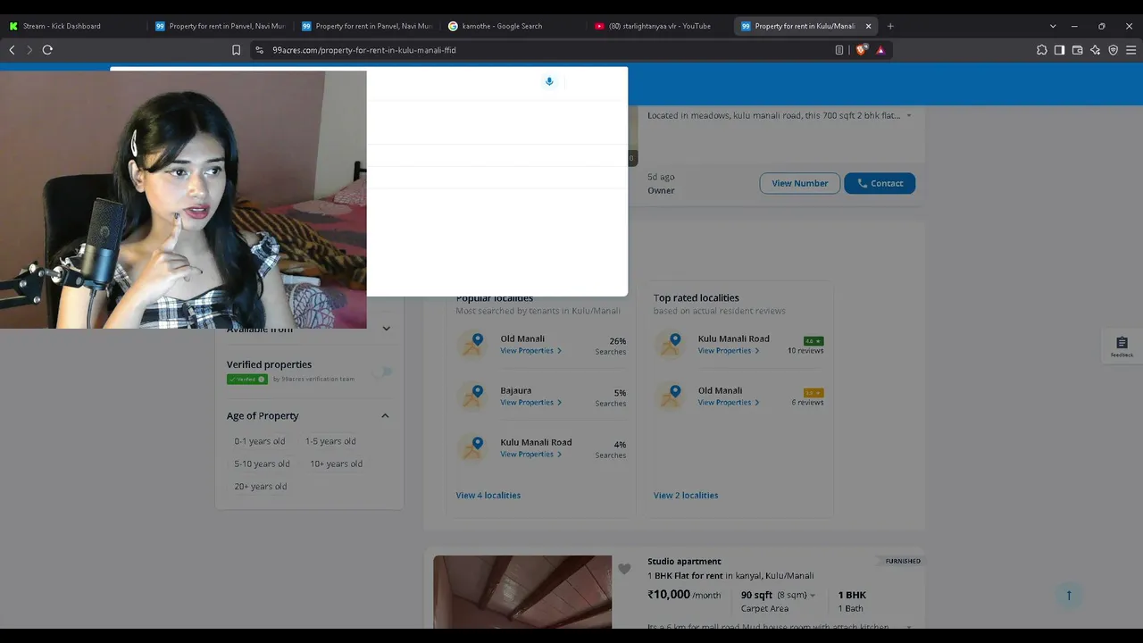Image resolution: width=1143 pixels, height=643 pixels.
Task: Click the Kulu Manali Road map pin in Popular localities
Action: coord(472,447)
